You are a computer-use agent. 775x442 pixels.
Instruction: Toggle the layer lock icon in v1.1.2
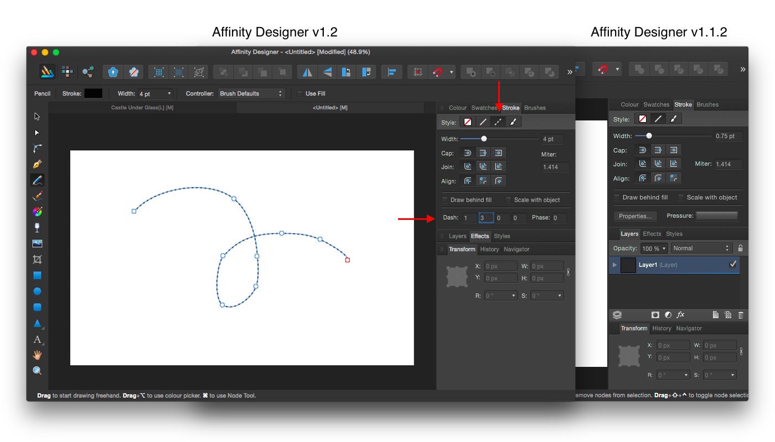(x=741, y=248)
